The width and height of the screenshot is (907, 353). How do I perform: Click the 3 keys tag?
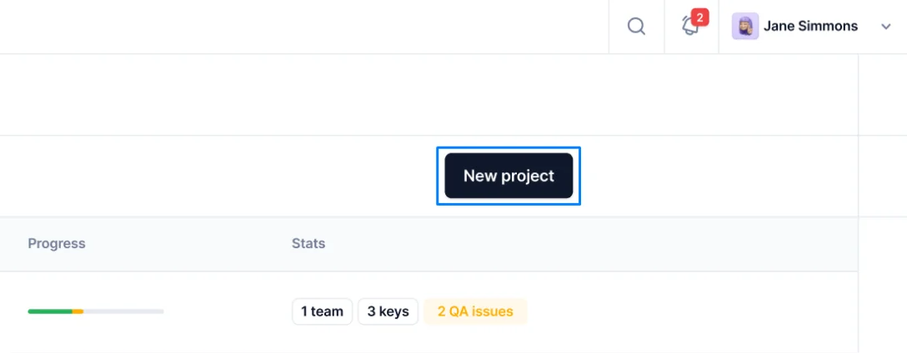tap(388, 311)
